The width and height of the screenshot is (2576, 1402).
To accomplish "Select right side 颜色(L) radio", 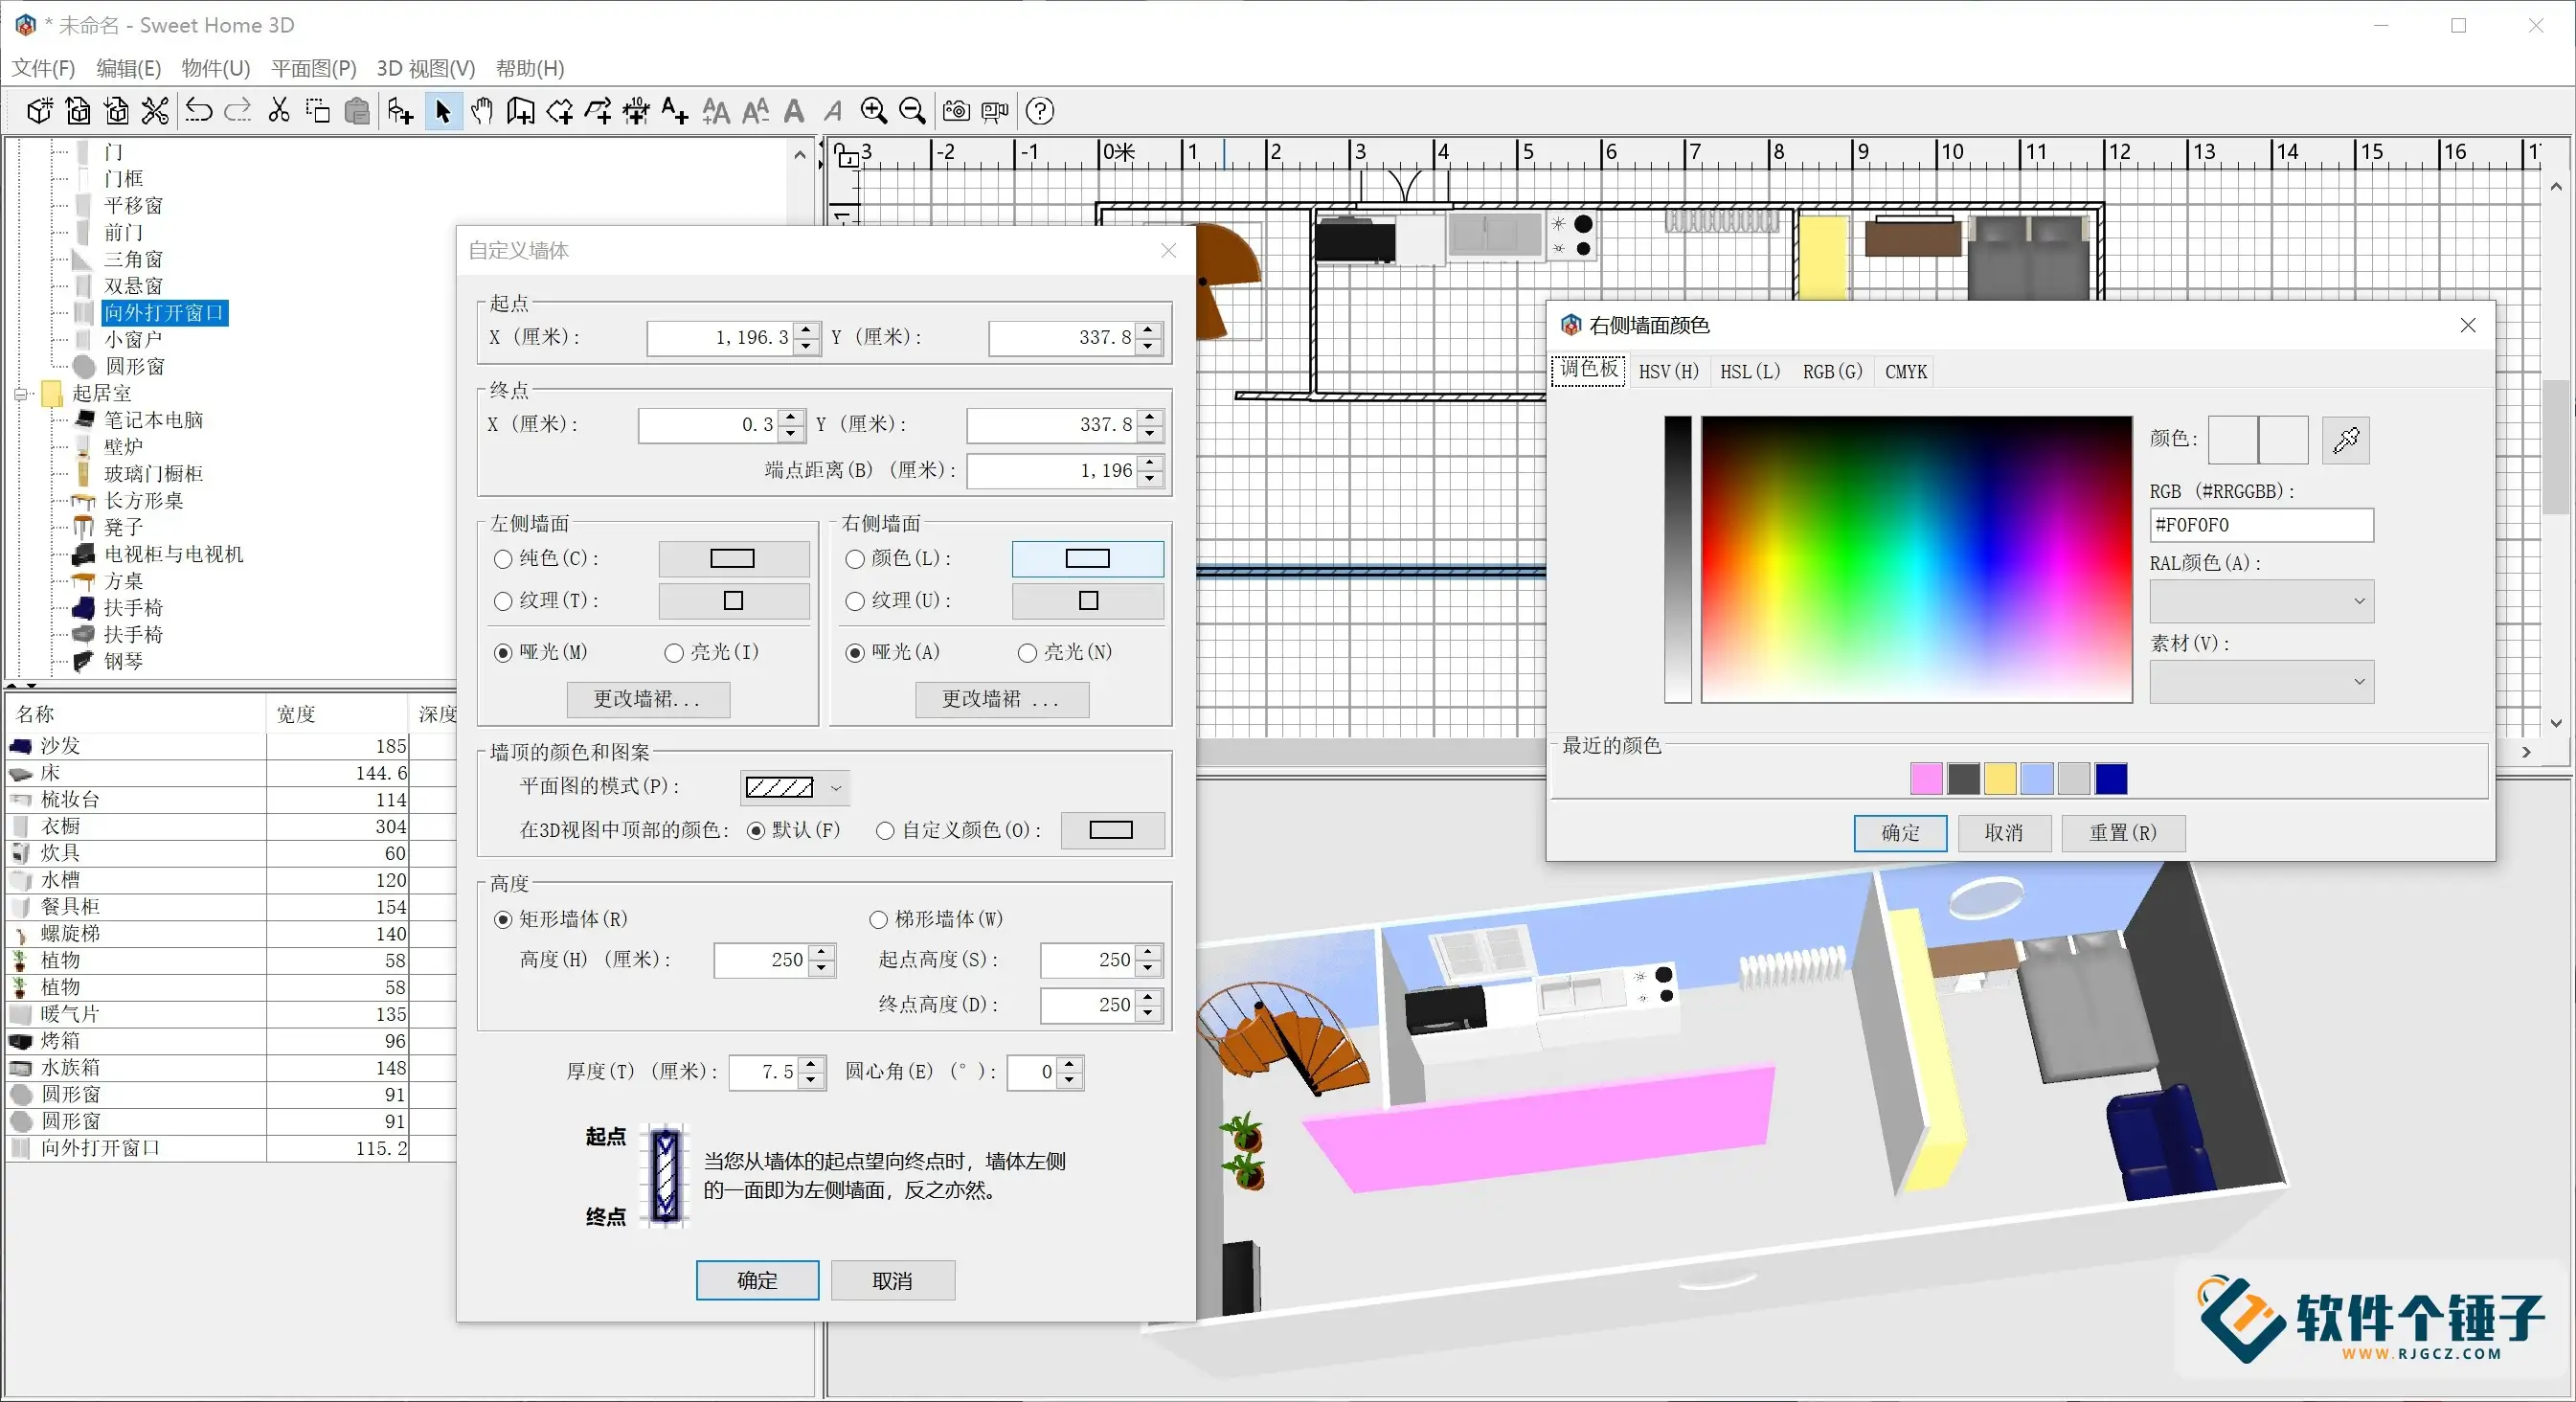I will point(855,559).
